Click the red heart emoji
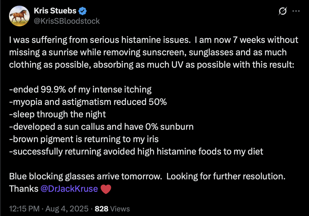Image resolution: width=309 pixels, height=216 pixels. pos(106,189)
